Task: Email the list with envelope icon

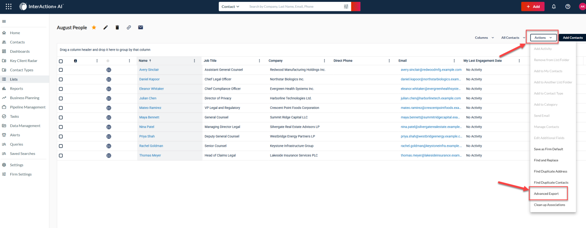Action: point(141,27)
